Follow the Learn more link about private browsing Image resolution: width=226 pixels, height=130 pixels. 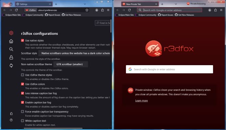[x=141, y=101]
